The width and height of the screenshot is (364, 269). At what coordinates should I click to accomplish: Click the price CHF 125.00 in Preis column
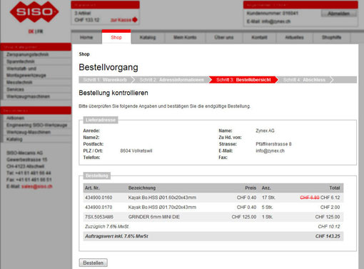244,217
